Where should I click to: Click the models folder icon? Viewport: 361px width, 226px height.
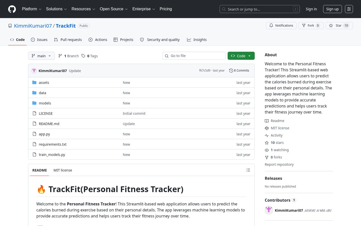pyautogui.click(x=34, y=103)
